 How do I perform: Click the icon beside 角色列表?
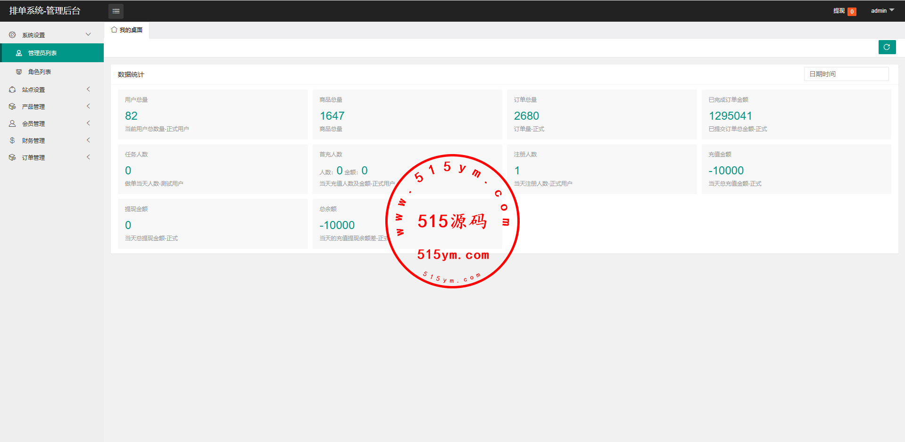(x=19, y=72)
